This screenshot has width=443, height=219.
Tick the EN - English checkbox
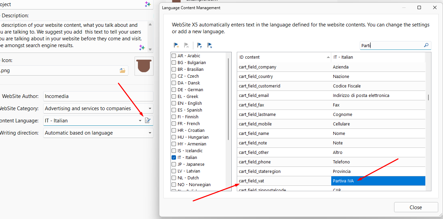tap(174, 103)
